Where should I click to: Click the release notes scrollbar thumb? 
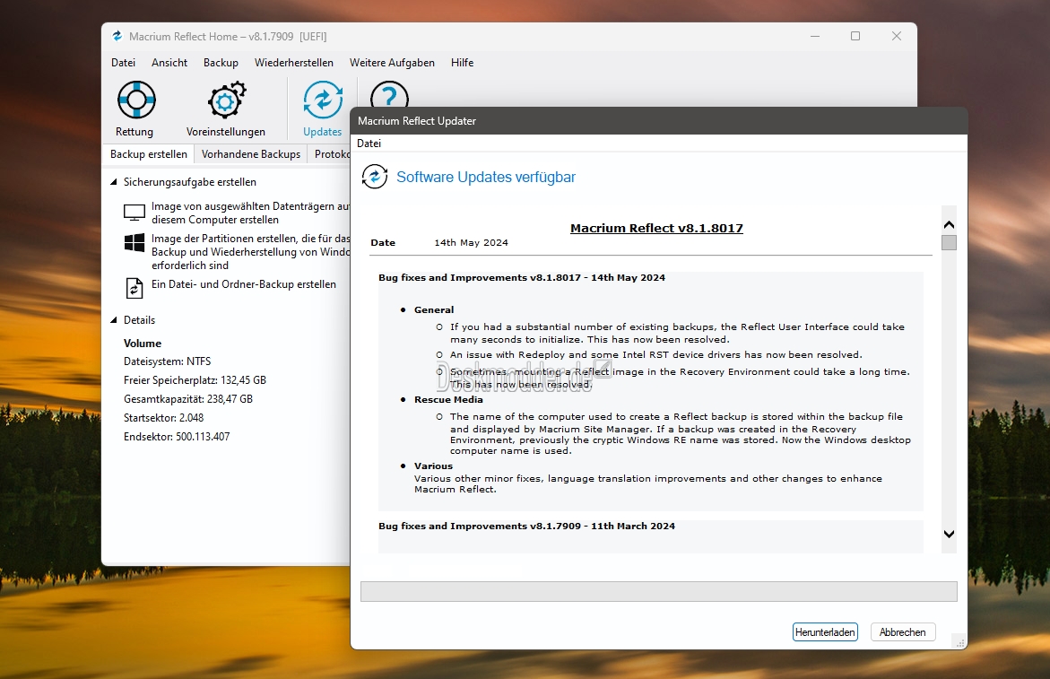949,242
